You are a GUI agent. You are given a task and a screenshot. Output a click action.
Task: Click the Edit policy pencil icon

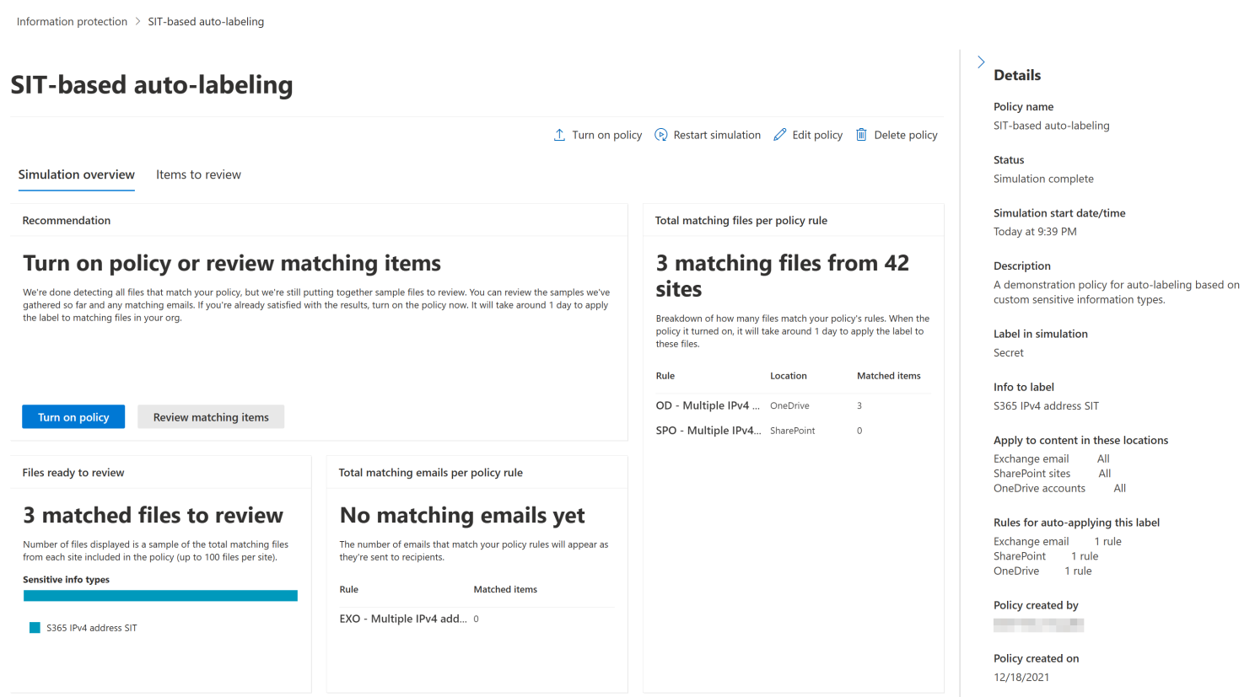pos(780,135)
